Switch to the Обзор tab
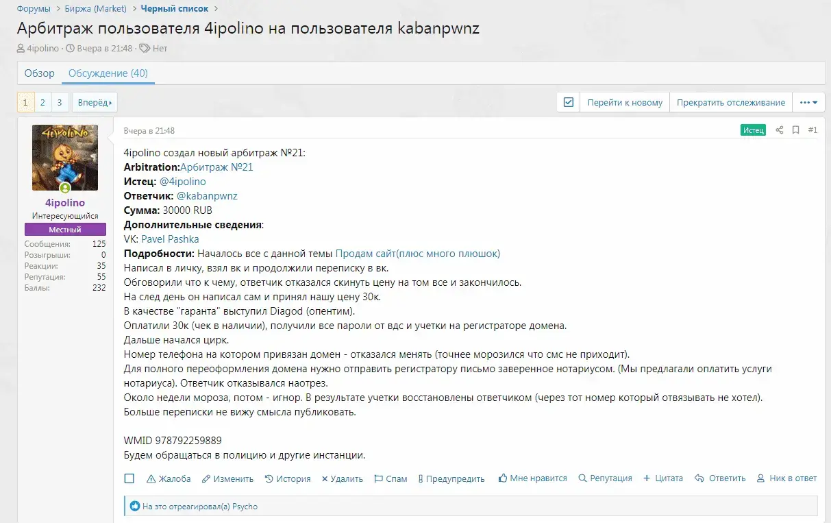The image size is (831, 523). [x=39, y=73]
